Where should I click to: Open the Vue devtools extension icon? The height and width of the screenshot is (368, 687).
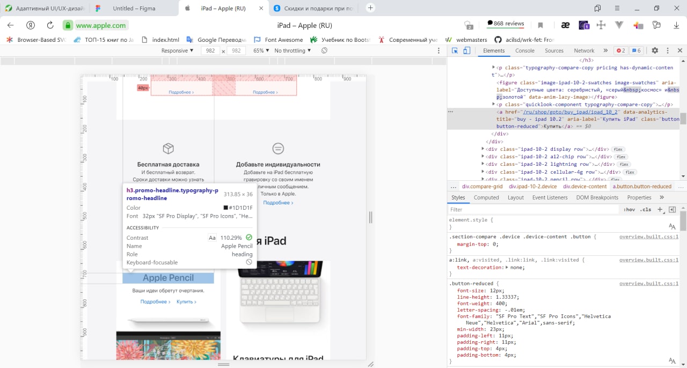pyautogui.click(x=619, y=25)
